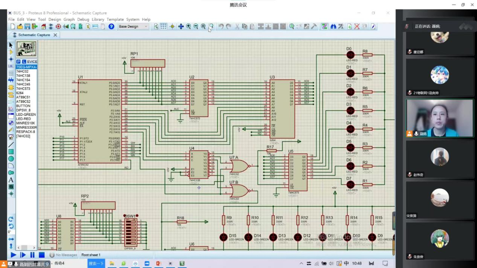Click the Zoom In magnifier icon
Image resolution: width=477 pixels, height=268 pixels.
point(188,27)
